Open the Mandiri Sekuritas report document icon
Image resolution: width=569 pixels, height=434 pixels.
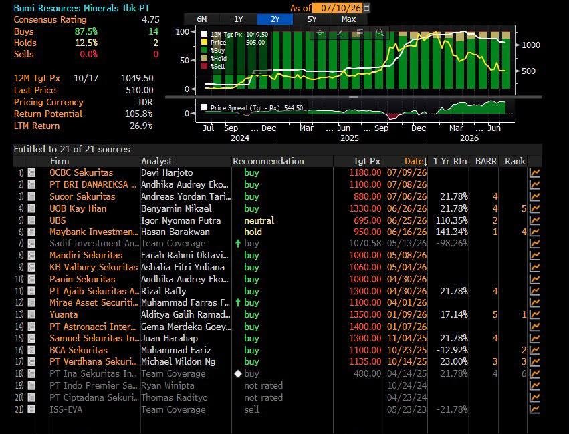point(31,255)
